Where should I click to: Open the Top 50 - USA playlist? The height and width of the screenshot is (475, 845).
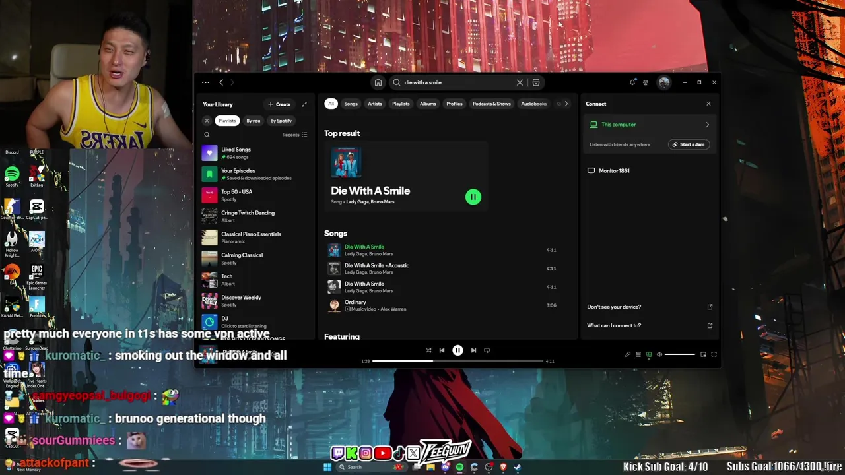[255, 195]
